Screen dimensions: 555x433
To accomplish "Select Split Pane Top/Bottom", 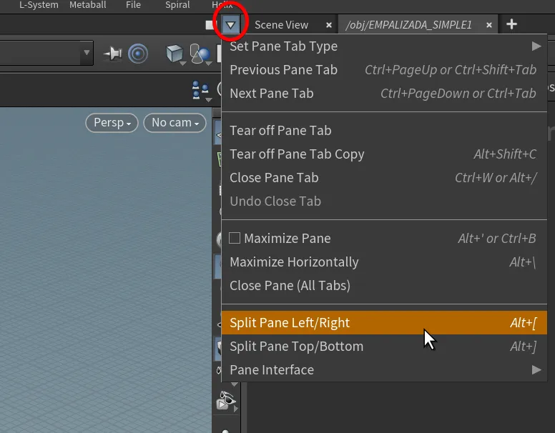I will 384,347.
